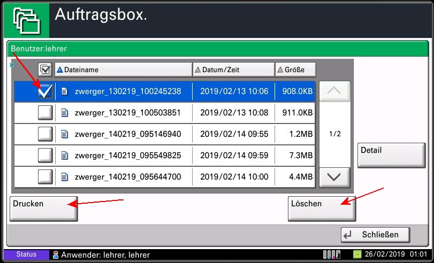Click document icon for zwerger_140219_095549825

[x=65, y=156]
